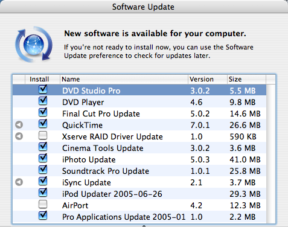The image size is (288, 227).
Task: Click the Install column header
Action: 42,79
